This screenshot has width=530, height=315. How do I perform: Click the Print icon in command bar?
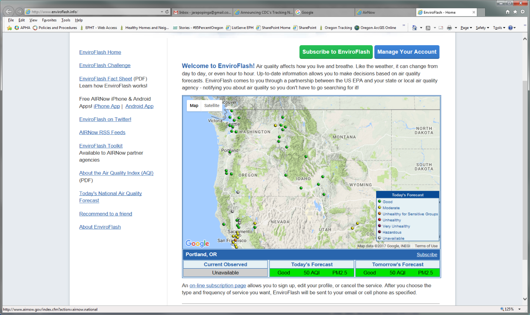(450, 28)
